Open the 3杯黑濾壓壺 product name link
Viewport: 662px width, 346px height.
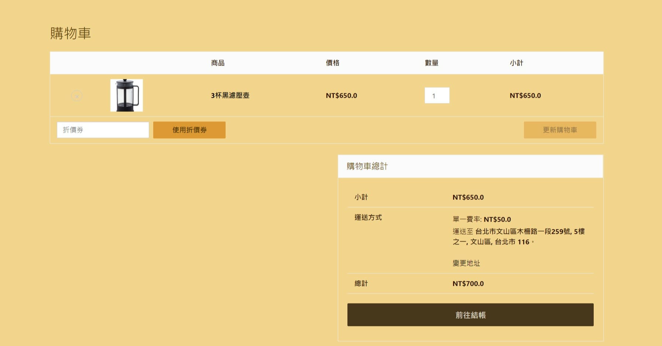(x=230, y=96)
